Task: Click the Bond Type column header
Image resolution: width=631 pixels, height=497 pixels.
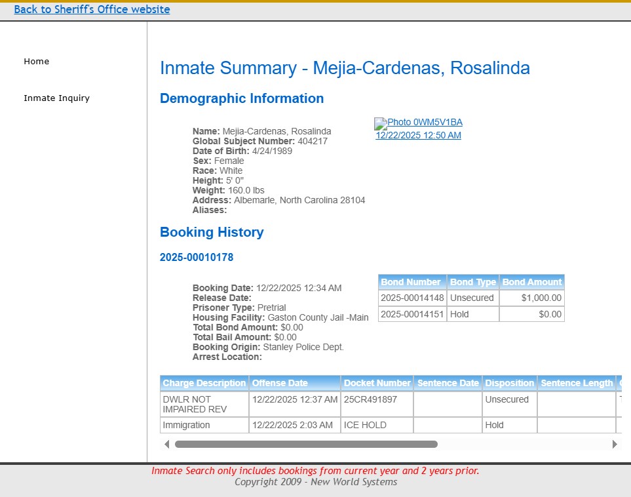Action: [x=472, y=282]
